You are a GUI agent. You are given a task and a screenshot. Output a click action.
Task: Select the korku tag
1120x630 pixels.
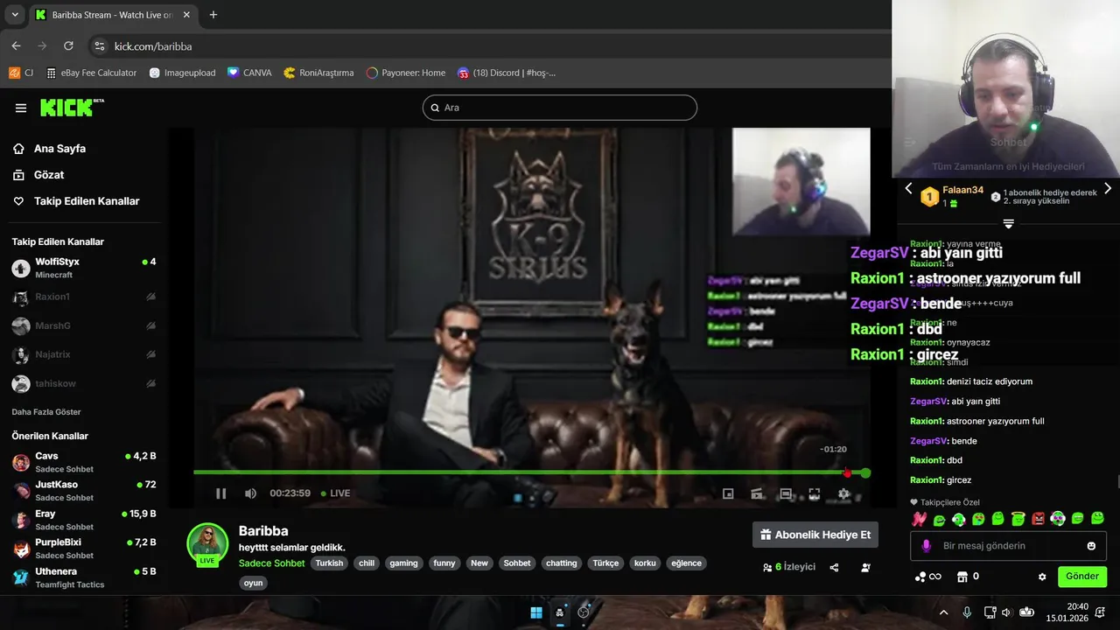(x=645, y=563)
